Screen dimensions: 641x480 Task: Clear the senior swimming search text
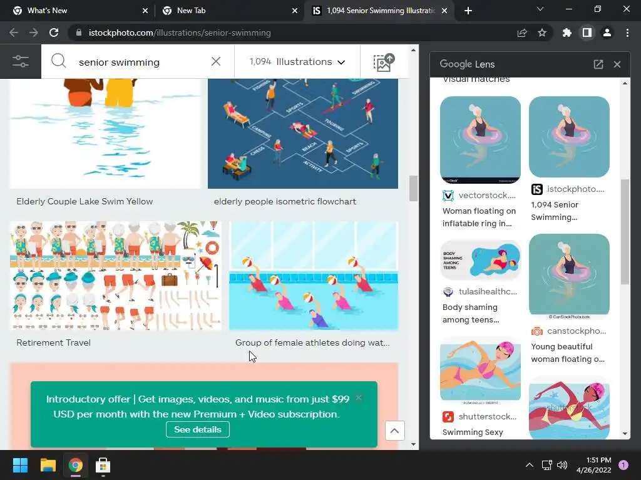coord(216,61)
